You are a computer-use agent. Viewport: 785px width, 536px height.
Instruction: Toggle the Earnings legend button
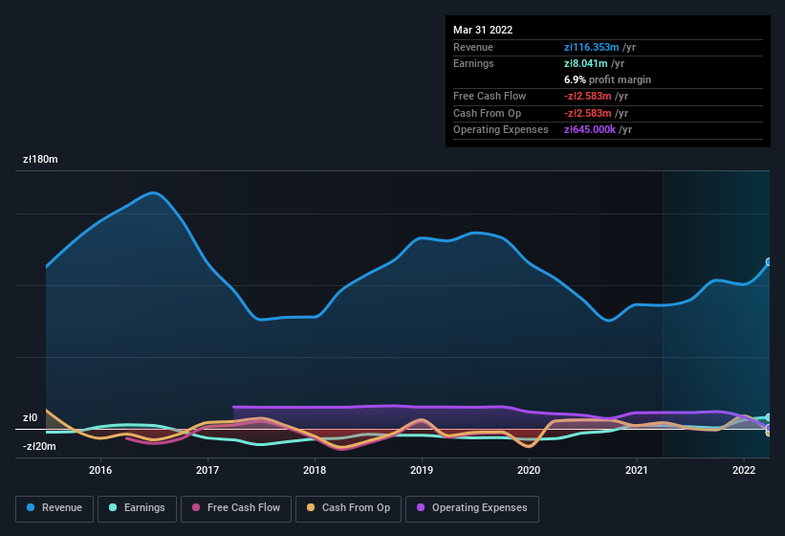pos(137,508)
